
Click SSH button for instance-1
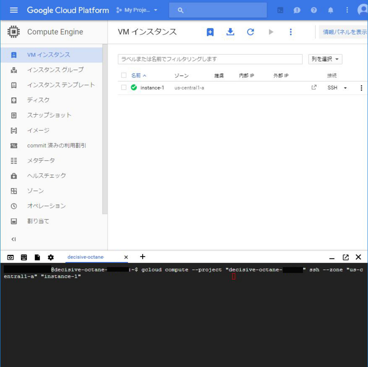[x=332, y=87]
